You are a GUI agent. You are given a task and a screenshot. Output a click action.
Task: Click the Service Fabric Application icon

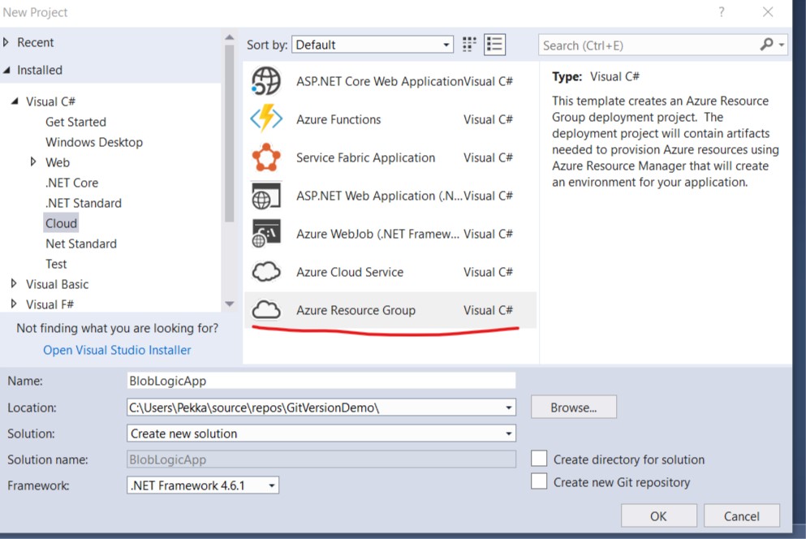point(265,157)
